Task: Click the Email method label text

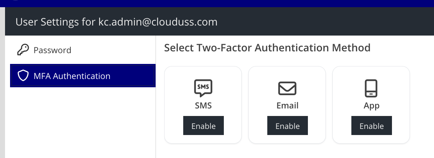Action: pos(287,106)
